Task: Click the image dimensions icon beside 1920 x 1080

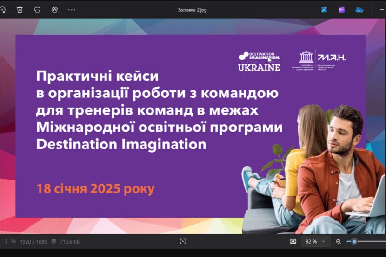Action: tap(13, 242)
